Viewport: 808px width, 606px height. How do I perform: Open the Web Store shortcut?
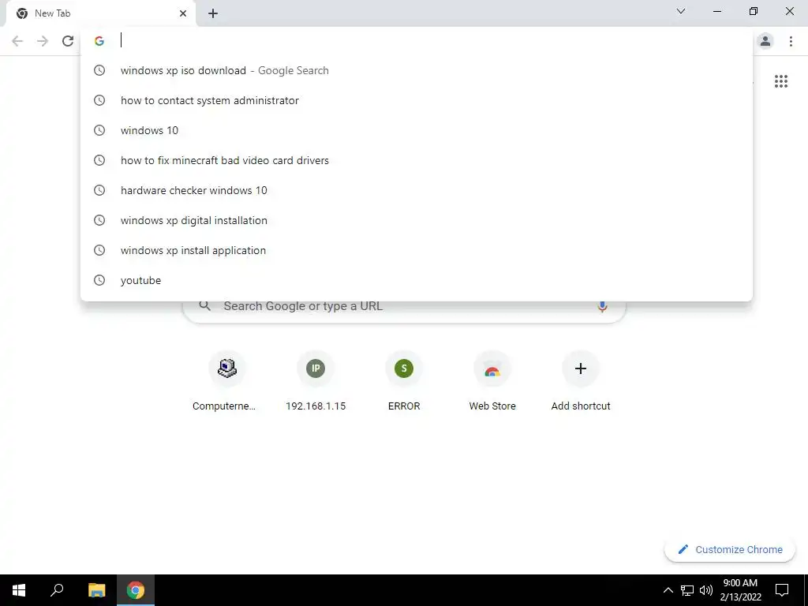pyautogui.click(x=492, y=382)
